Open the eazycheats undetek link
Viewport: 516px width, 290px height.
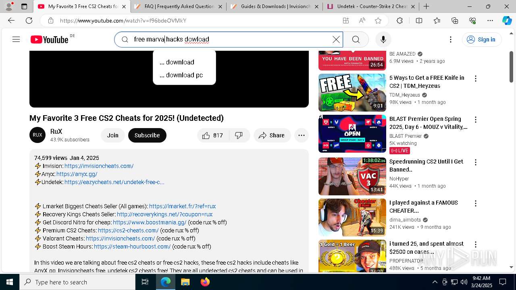click(x=114, y=182)
